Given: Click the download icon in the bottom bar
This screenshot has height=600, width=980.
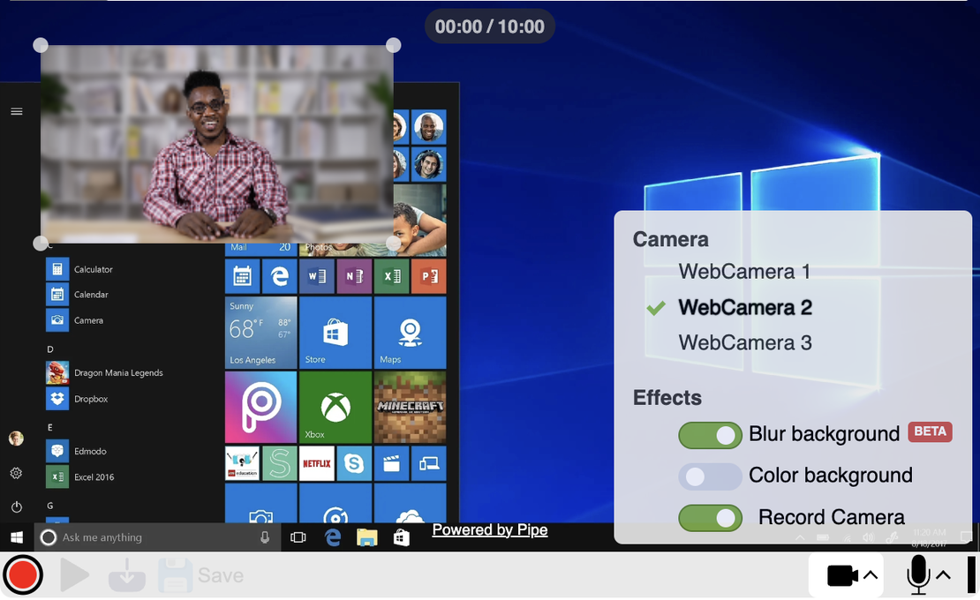Looking at the screenshot, I should pyautogui.click(x=127, y=575).
